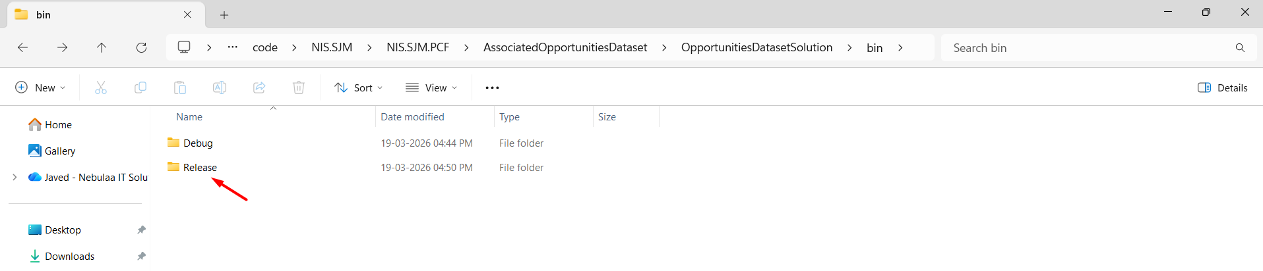The image size is (1263, 271).
Task: Click the Share icon in toolbar
Action: 259,87
